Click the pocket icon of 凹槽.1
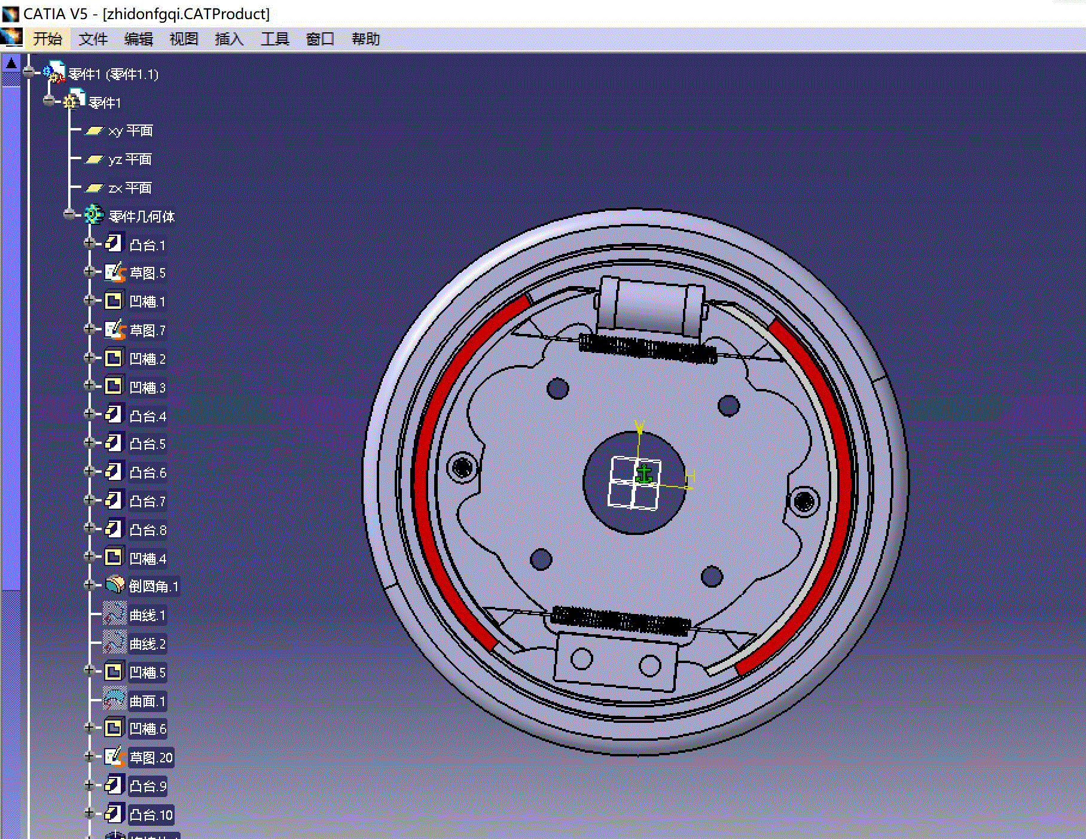This screenshot has height=839, width=1086. click(x=114, y=301)
